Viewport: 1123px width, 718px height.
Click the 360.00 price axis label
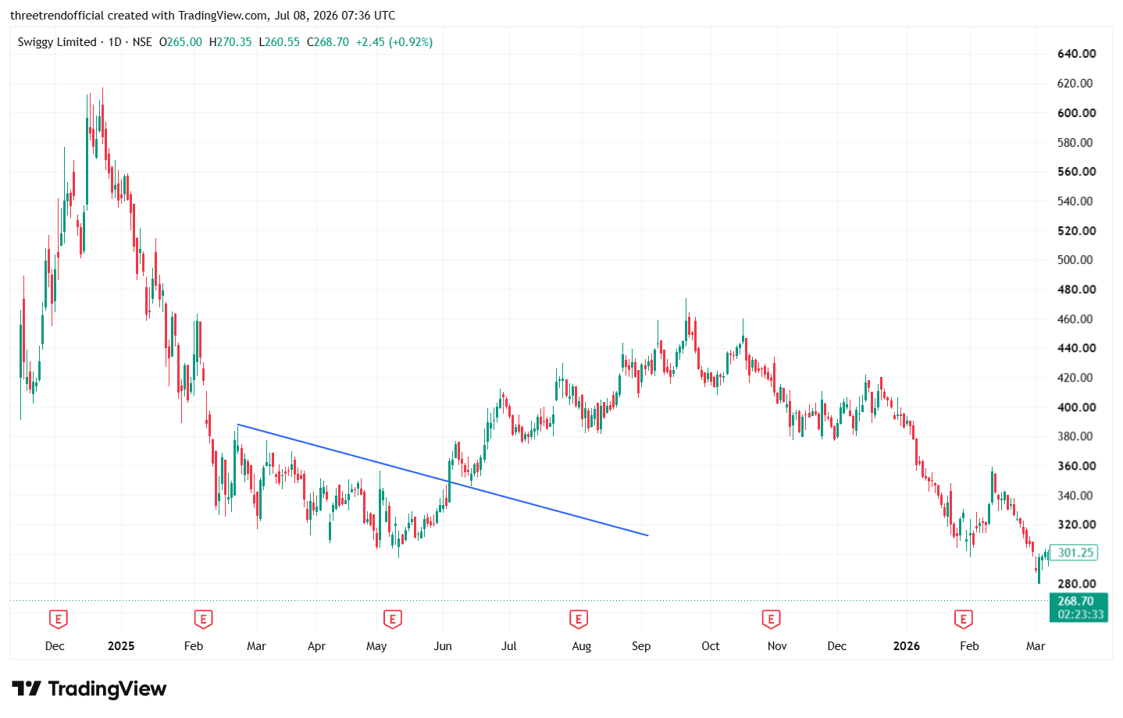(x=1076, y=466)
